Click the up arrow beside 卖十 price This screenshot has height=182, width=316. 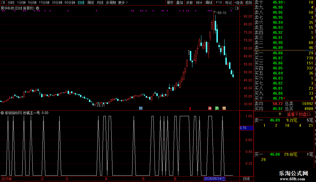[284, 2]
